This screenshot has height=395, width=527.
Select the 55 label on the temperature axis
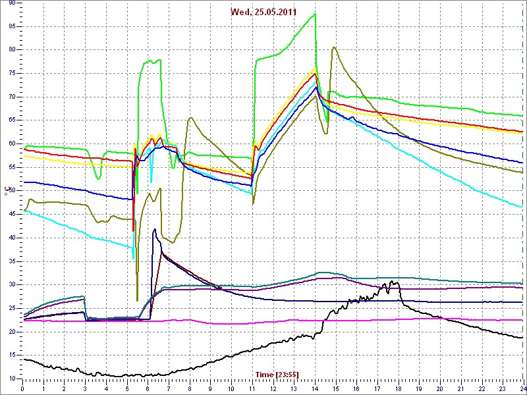[11, 167]
